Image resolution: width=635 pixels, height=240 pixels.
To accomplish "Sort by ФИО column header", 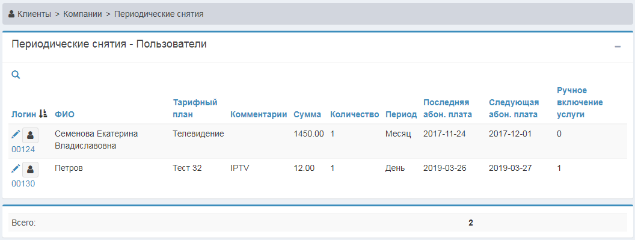I will pos(64,114).
